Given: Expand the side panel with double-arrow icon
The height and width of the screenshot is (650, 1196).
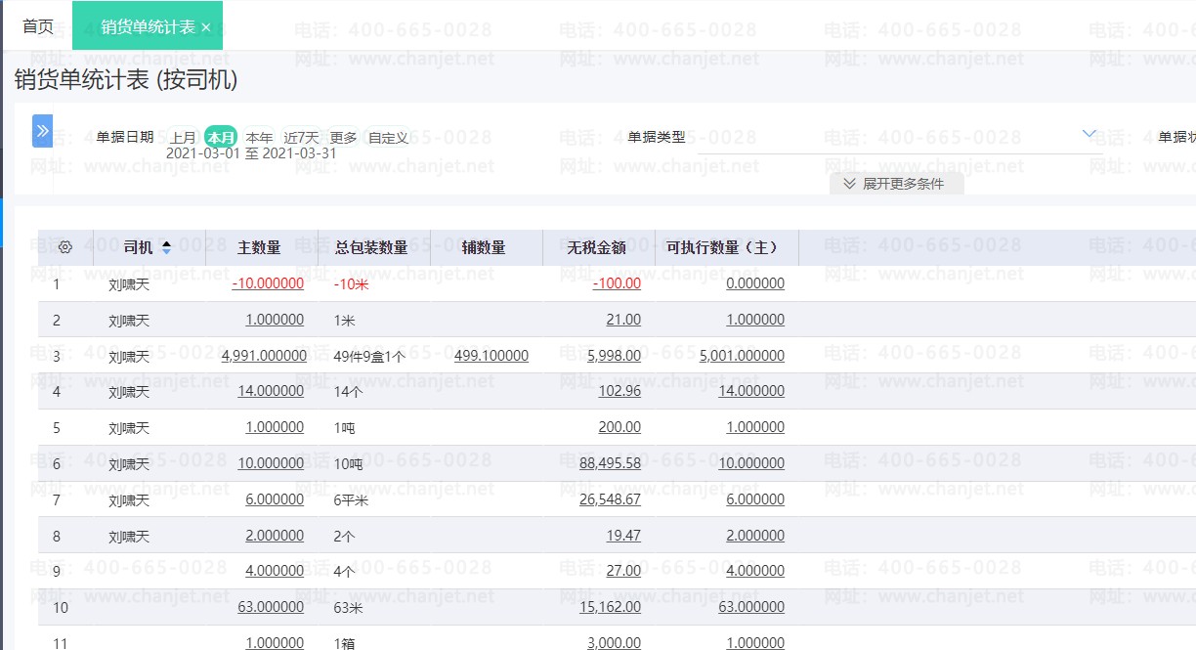Looking at the screenshot, I should point(42,130).
